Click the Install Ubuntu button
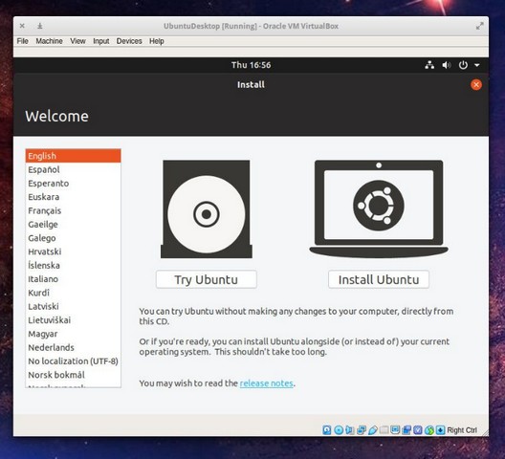Image resolution: width=505 pixels, height=459 pixels. tap(379, 279)
